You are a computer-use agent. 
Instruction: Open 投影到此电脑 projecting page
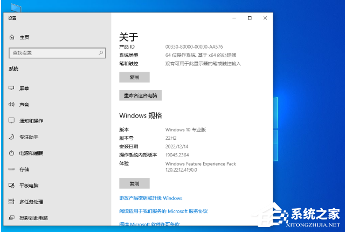33,217
